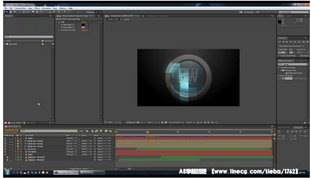311x178 pixels.
Task: Switch to Recording app in taskbar
Action: coord(92,173)
